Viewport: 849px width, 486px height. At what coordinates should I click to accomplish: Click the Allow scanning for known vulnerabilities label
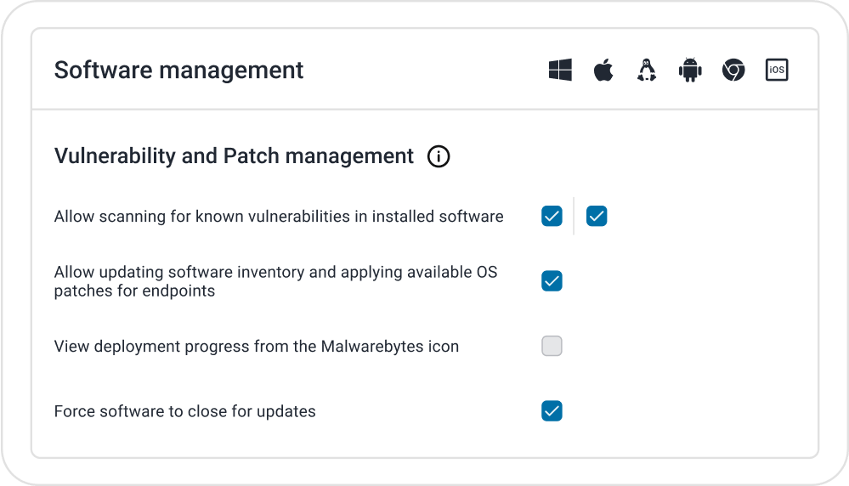(x=279, y=217)
